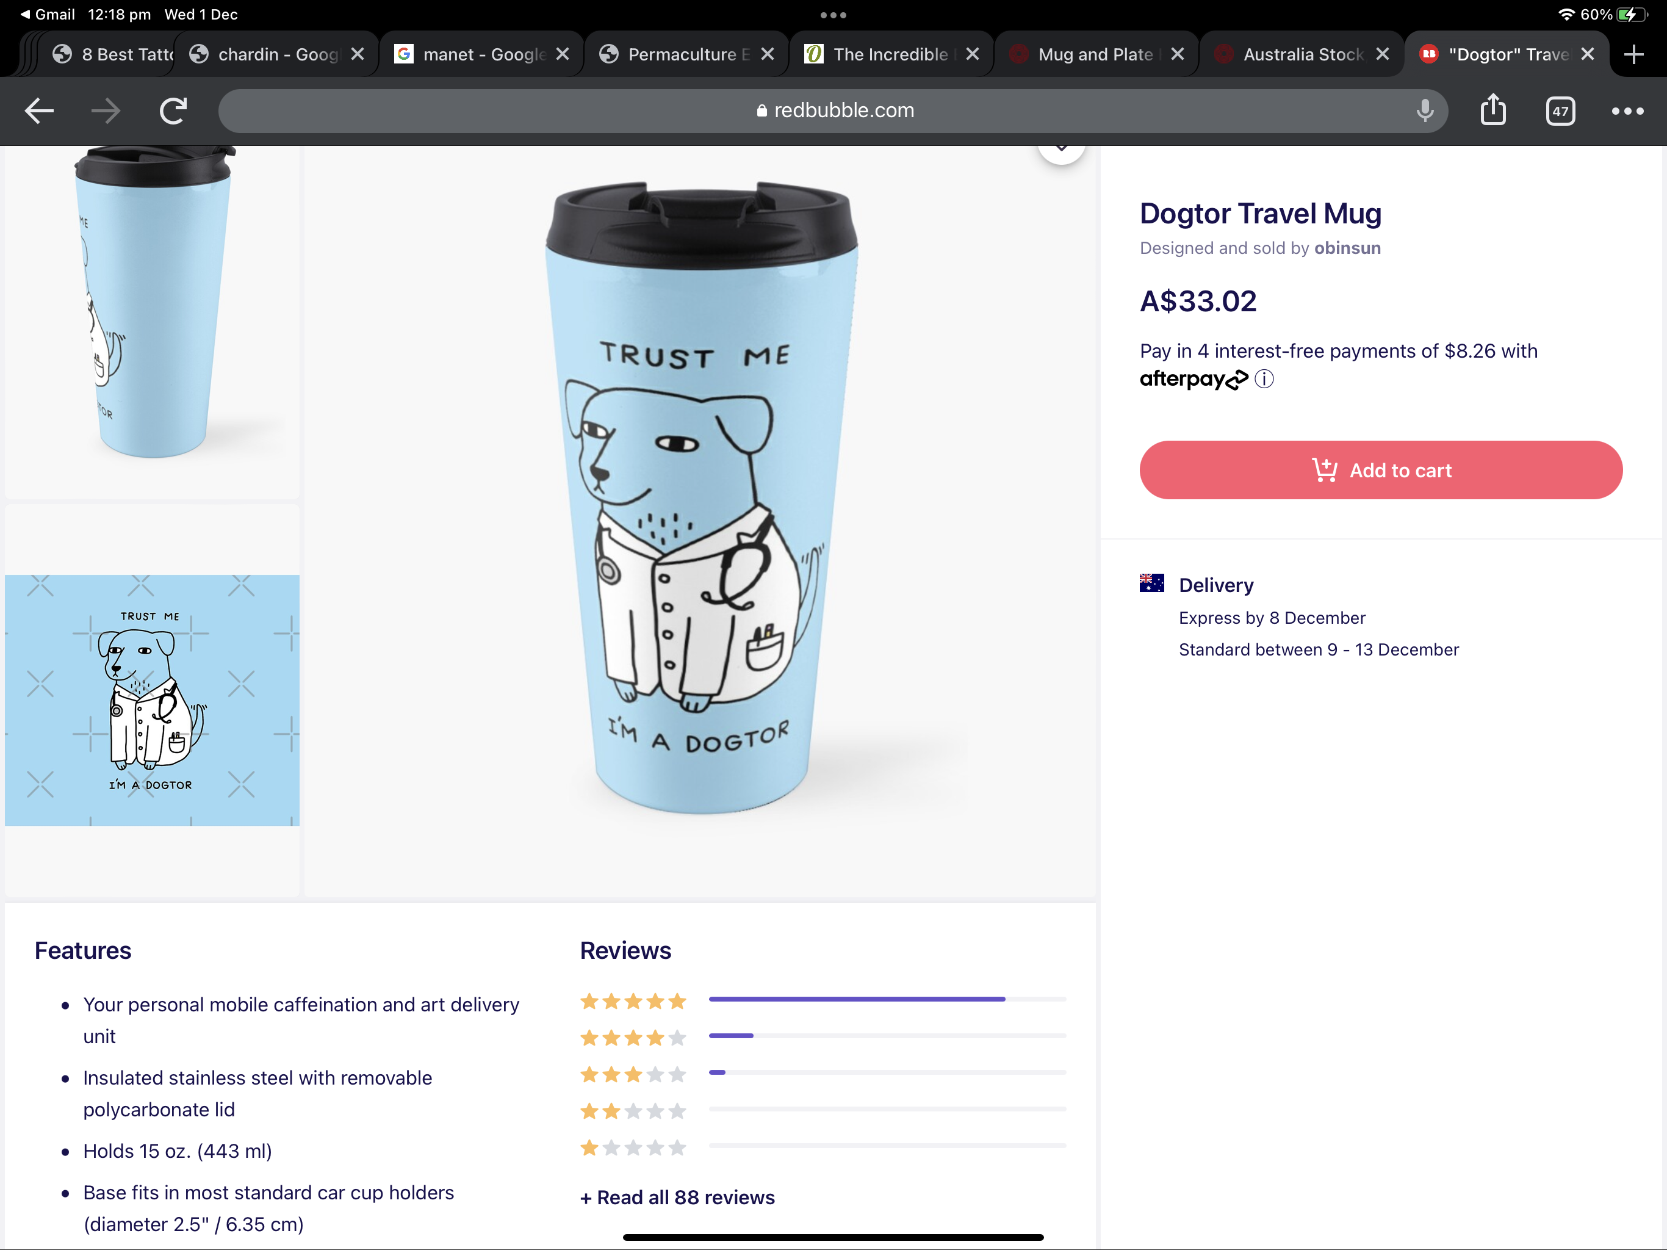Tap the afterpay logo
This screenshot has width=1667, height=1250.
tap(1194, 378)
